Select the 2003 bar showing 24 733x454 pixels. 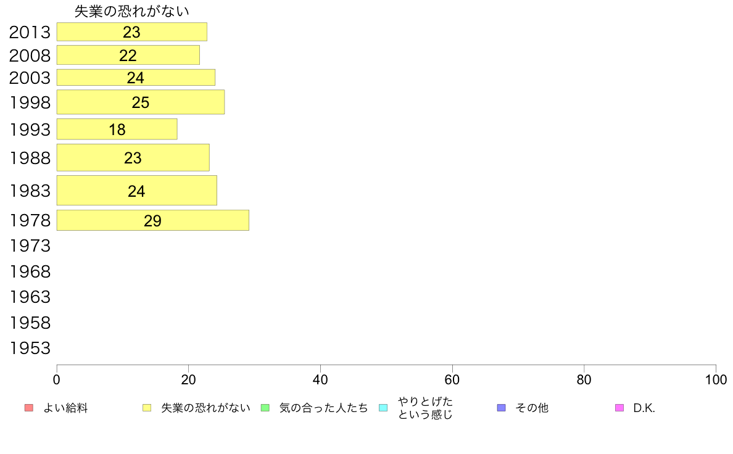coord(136,78)
